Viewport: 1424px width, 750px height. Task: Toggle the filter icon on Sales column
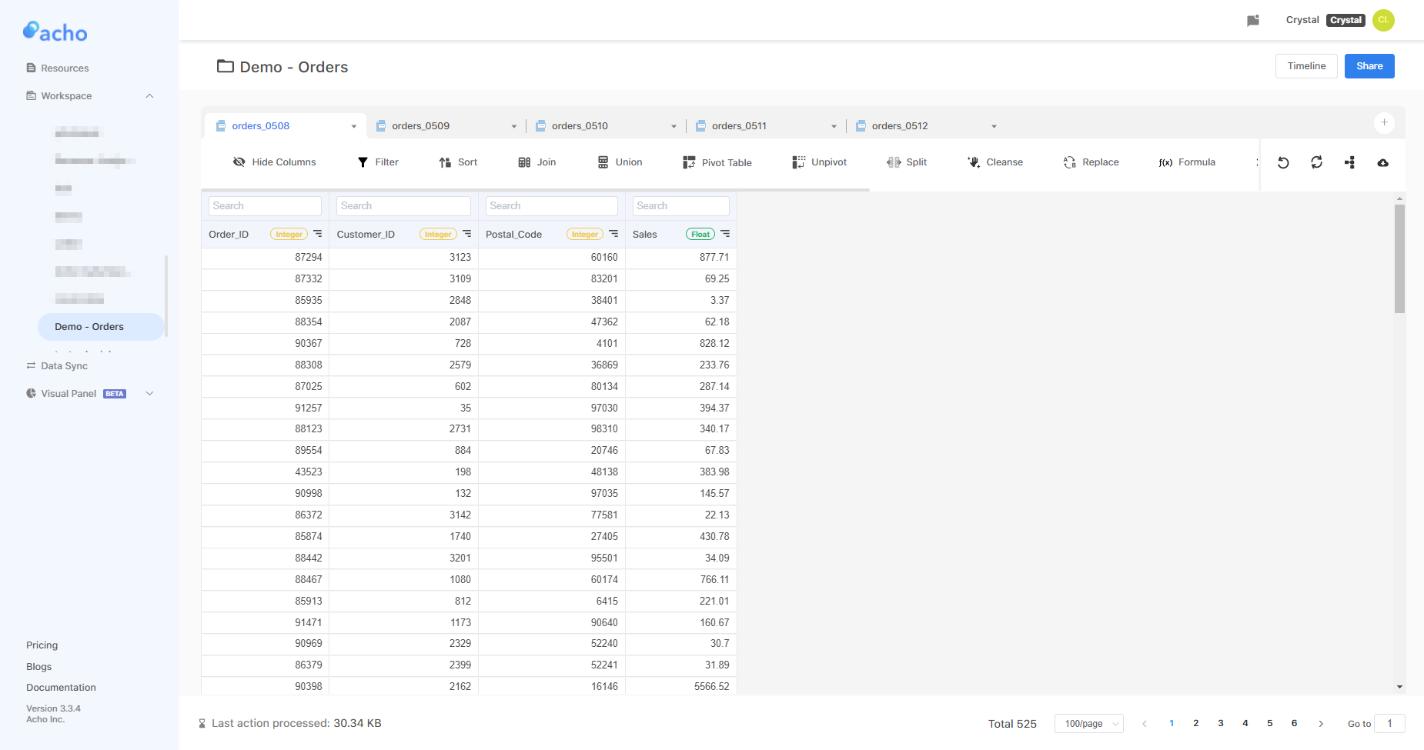pyautogui.click(x=724, y=234)
